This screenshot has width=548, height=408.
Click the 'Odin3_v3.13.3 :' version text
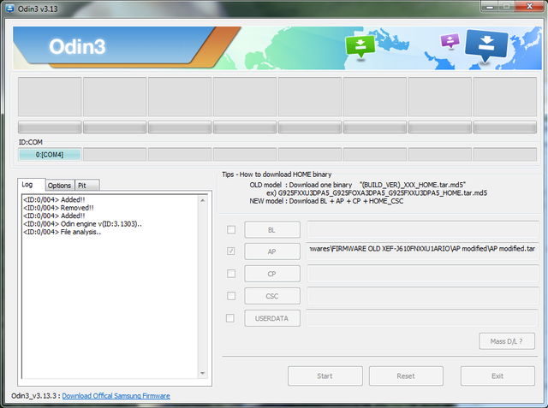click(36, 396)
